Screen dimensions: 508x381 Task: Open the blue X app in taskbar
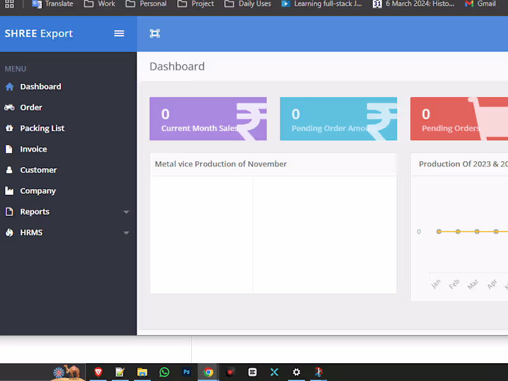point(274,372)
